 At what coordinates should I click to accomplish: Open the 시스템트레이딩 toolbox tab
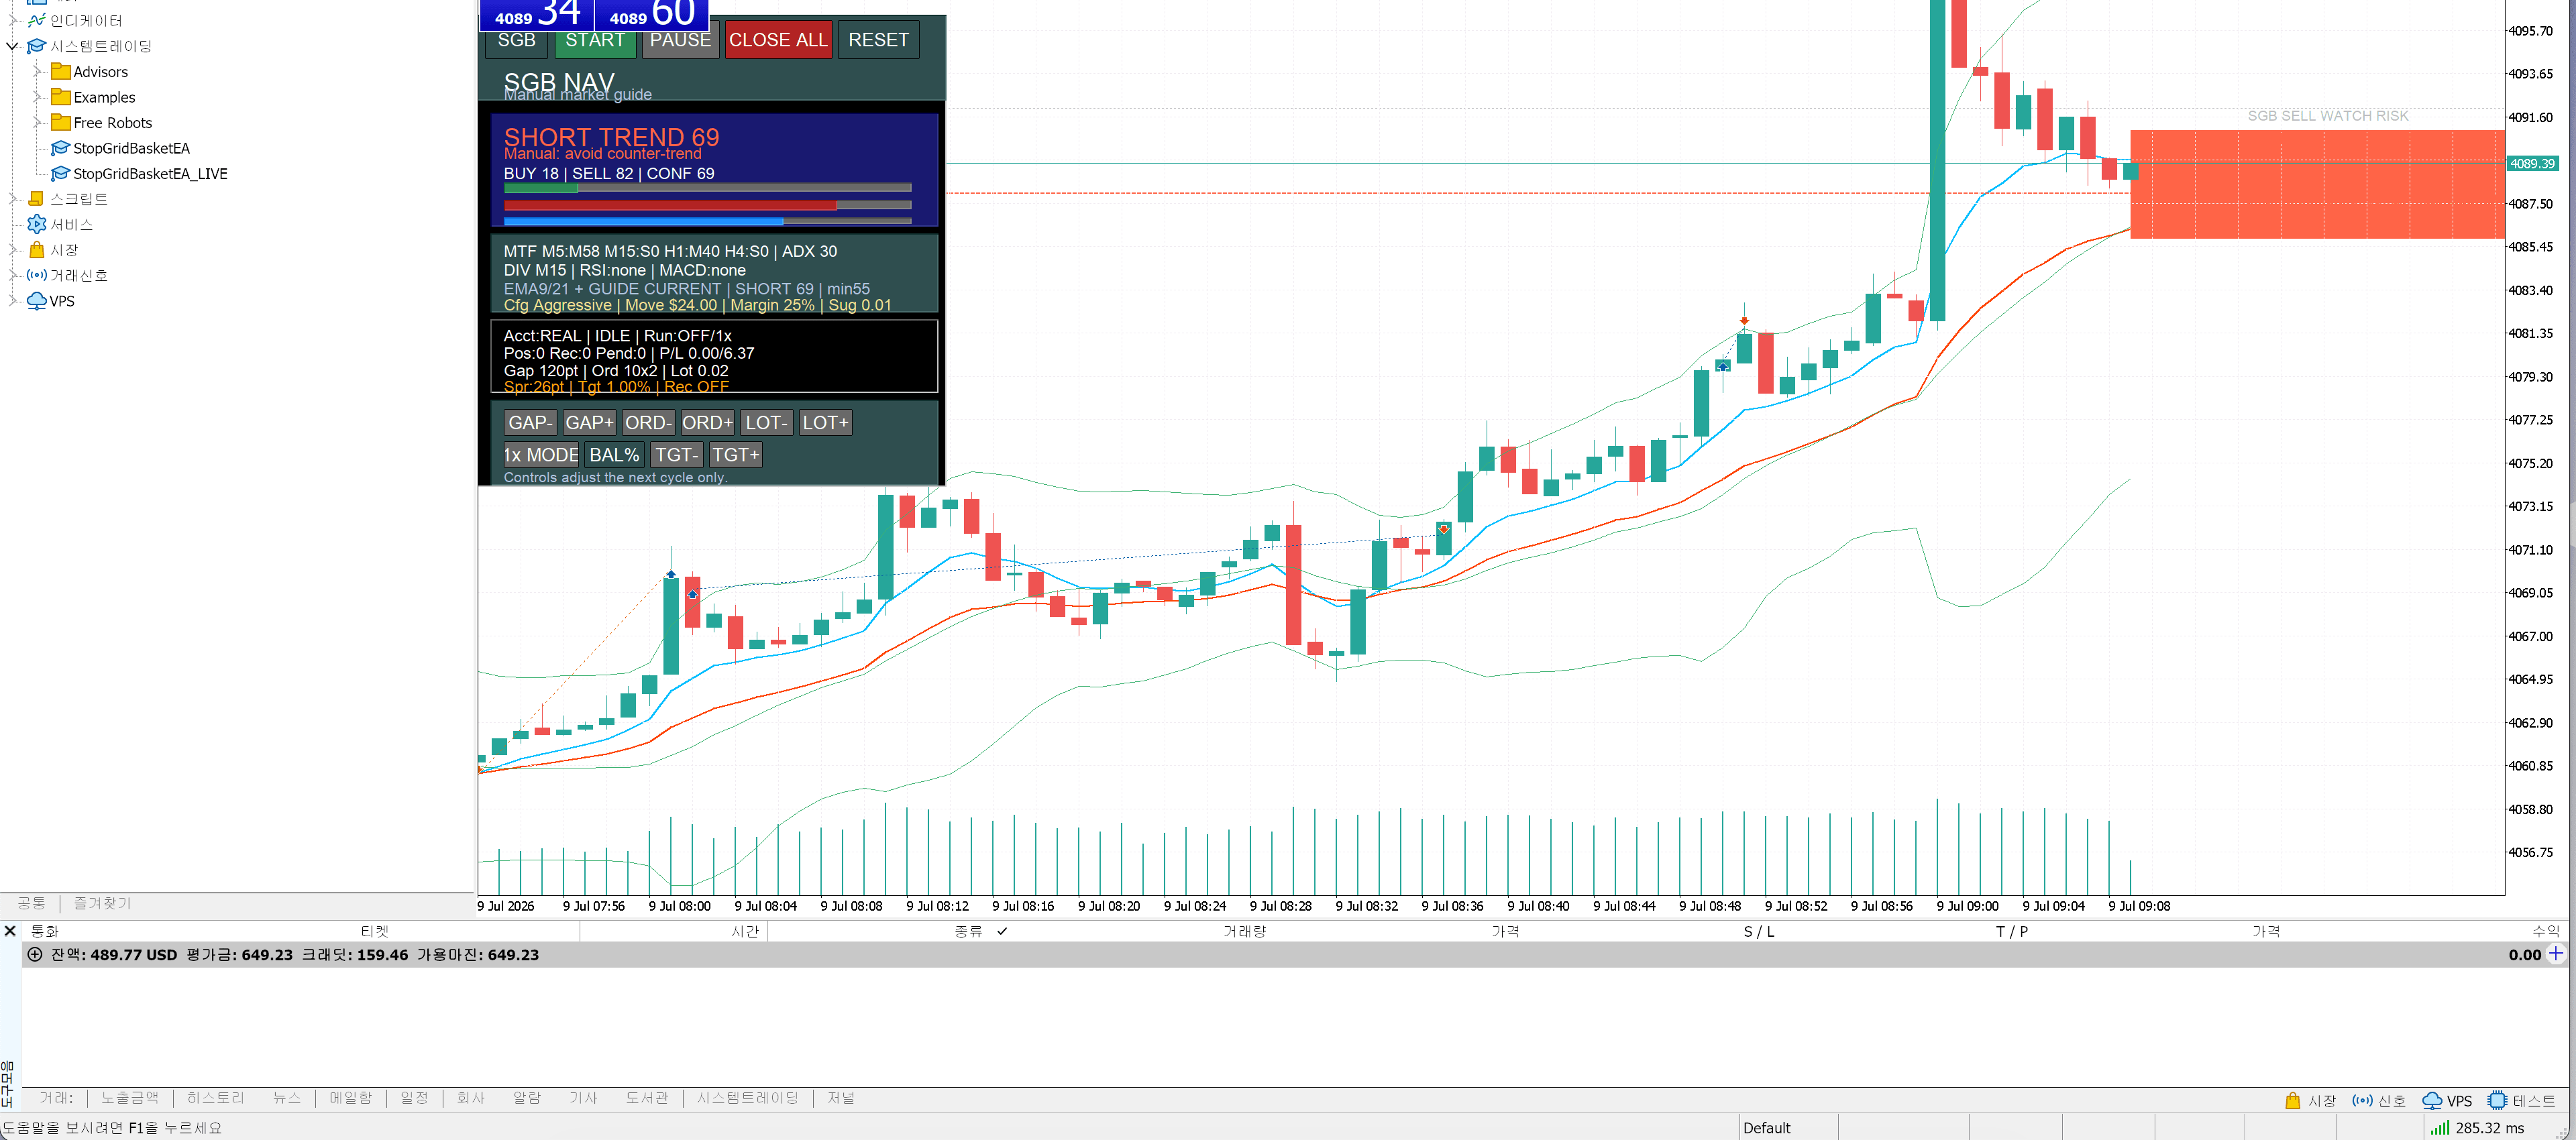point(748,1098)
